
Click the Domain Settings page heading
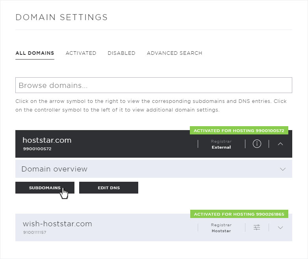tap(61, 17)
